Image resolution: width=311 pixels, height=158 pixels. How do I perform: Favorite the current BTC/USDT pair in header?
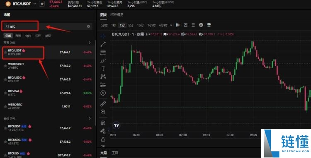click(42, 4)
